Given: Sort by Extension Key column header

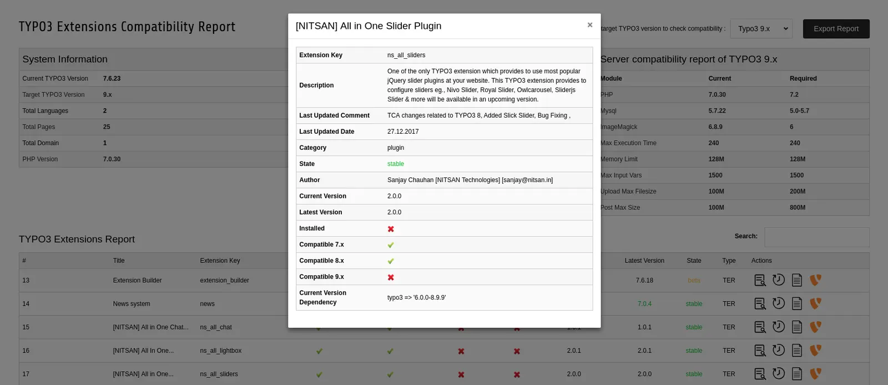Looking at the screenshot, I should click(x=220, y=261).
